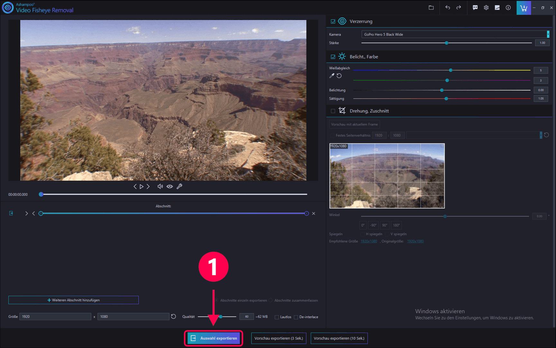The height and width of the screenshot is (348, 556).
Task: Open the skin selection icon
Action: click(497, 8)
